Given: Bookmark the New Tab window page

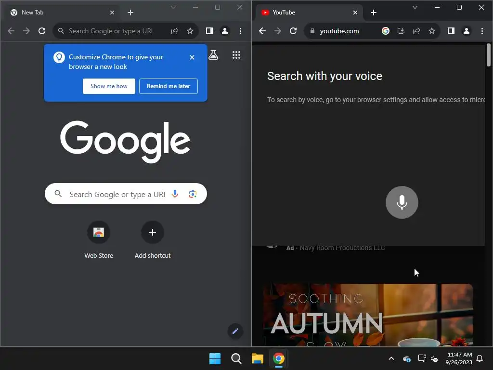Looking at the screenshot, I should pos(190,31).
